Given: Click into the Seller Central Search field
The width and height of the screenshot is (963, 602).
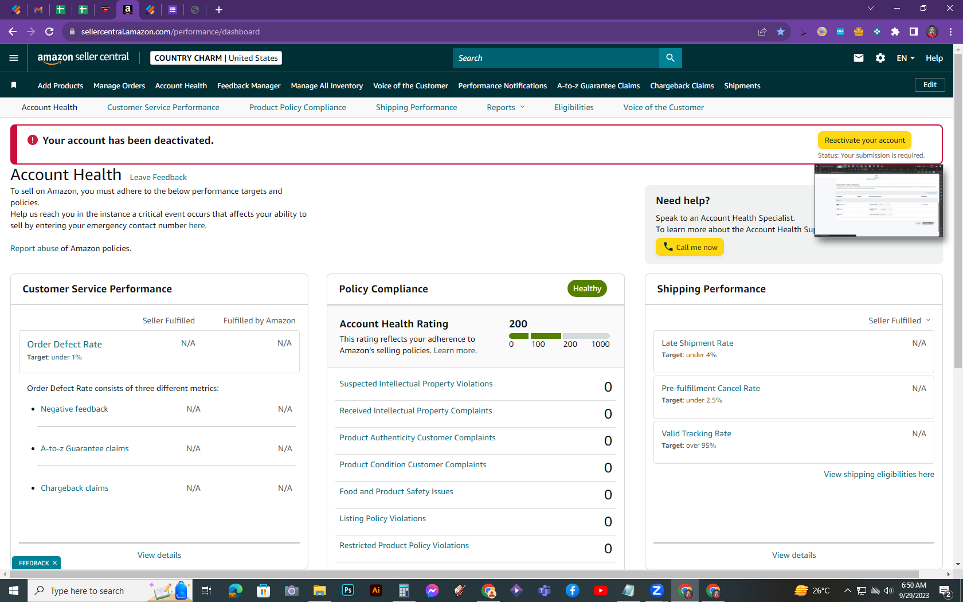Looking at the screenshot, I should tap(555, 58).
